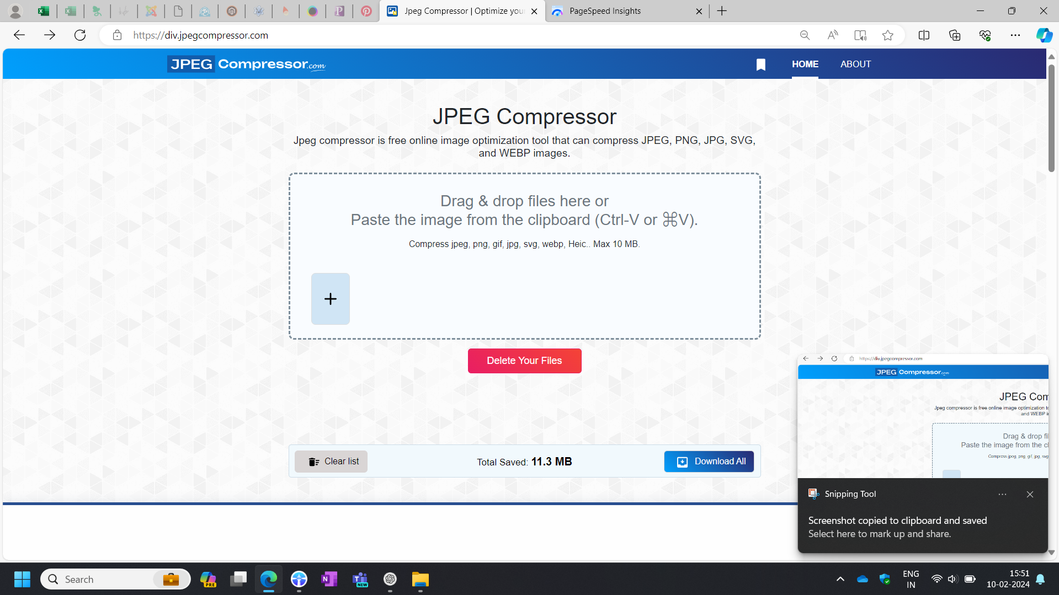This screenshot has width=1059, height=595.
Task: Open Settings and more menu
Action: [1015, 35]
